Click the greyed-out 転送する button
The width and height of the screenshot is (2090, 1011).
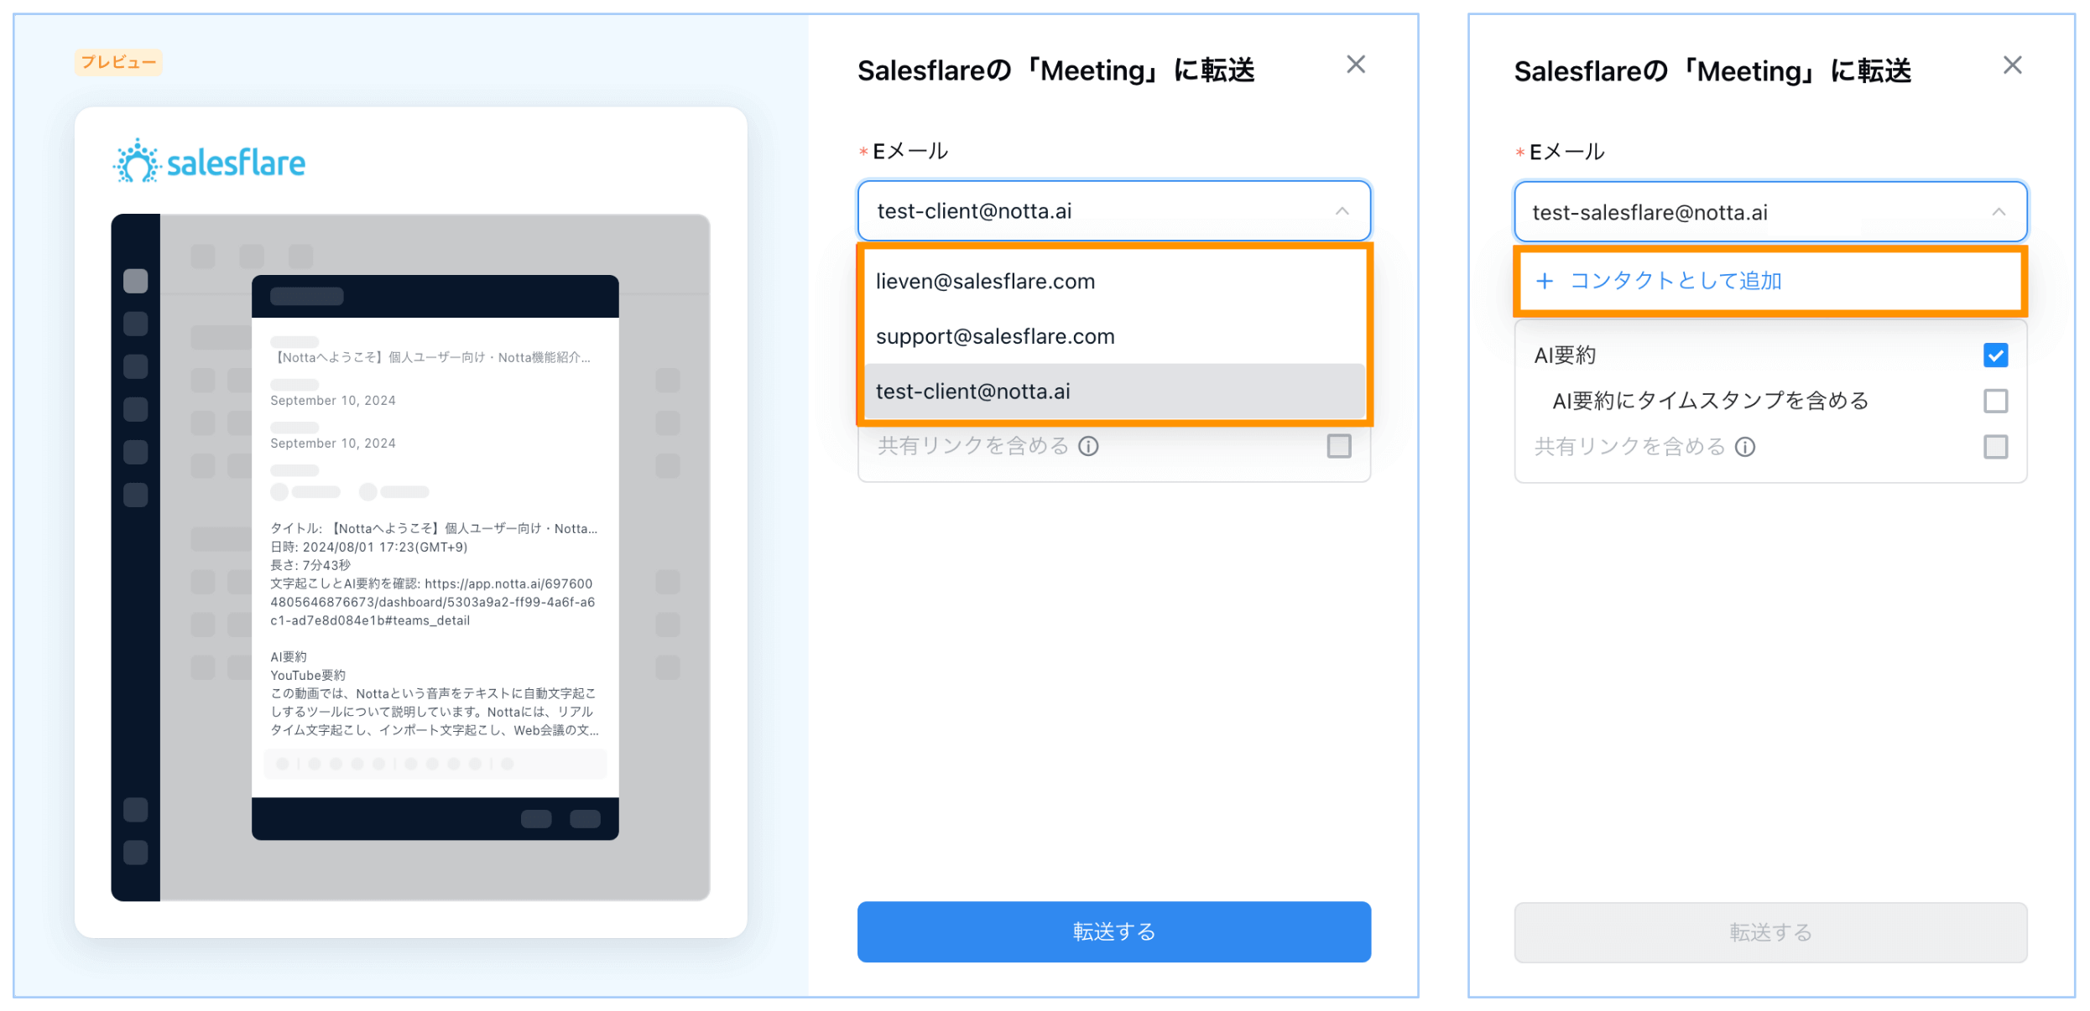tap(1770, 932)
